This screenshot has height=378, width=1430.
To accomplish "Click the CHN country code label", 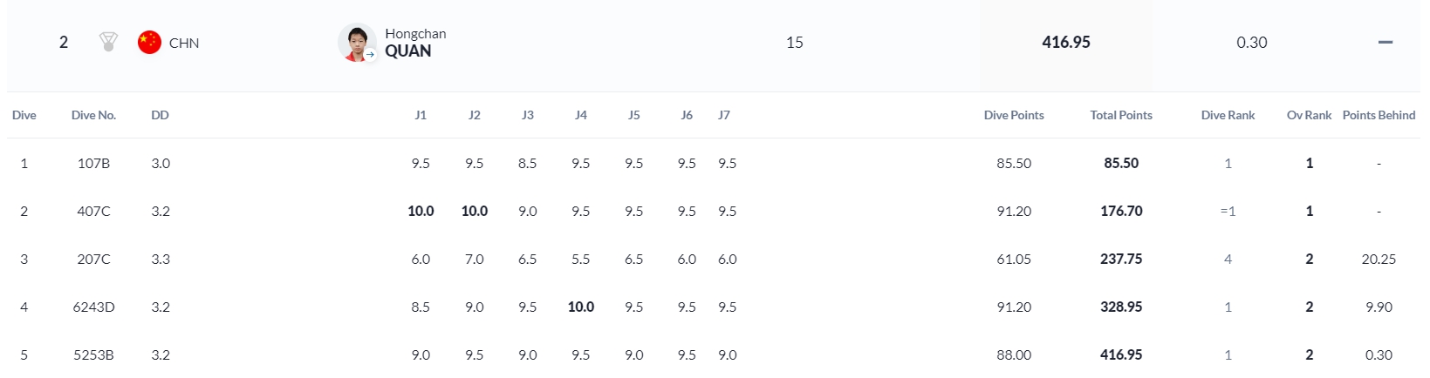I will pos(184,43).
